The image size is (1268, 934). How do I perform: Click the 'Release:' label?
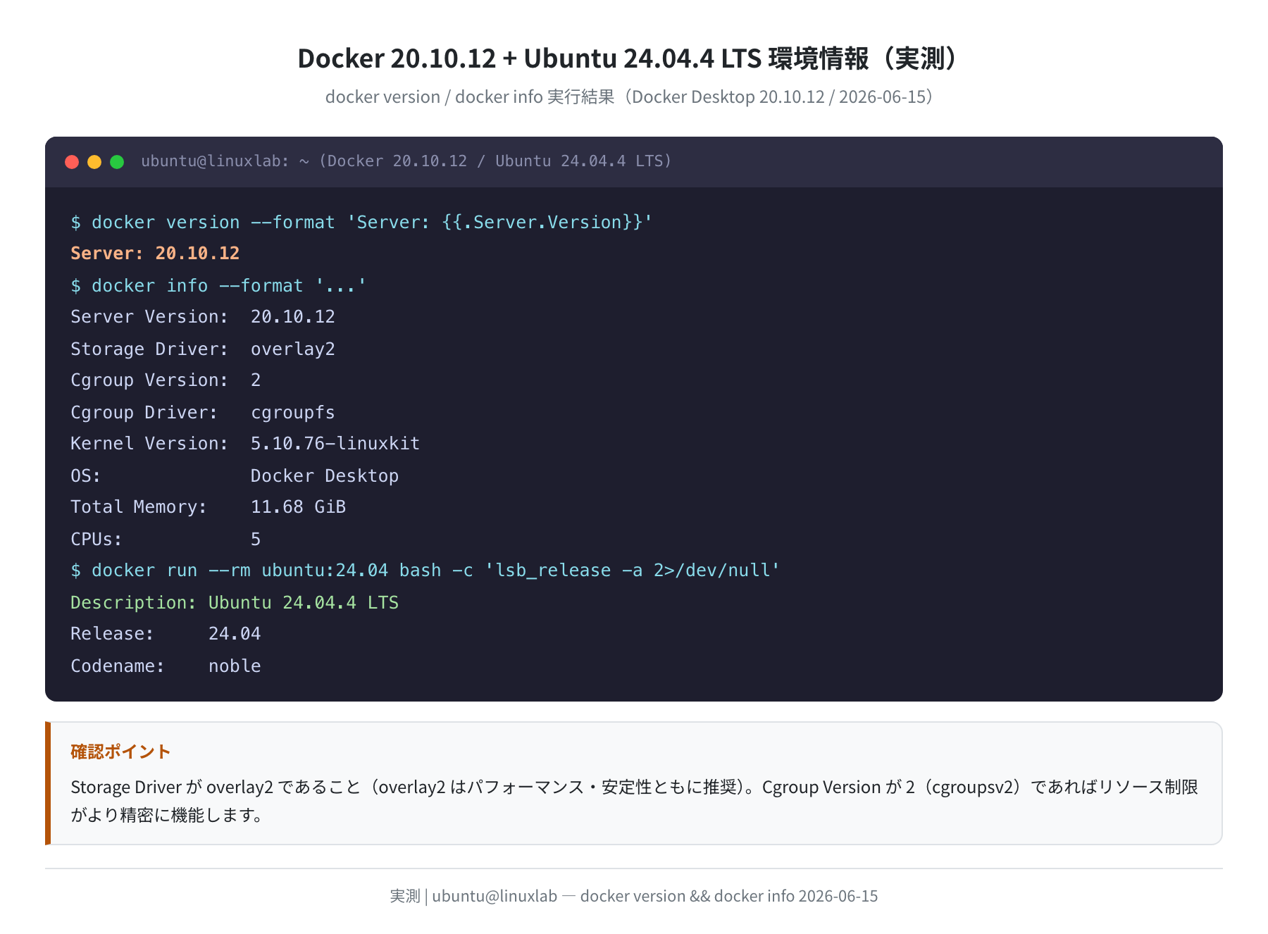tap(112, 634)
